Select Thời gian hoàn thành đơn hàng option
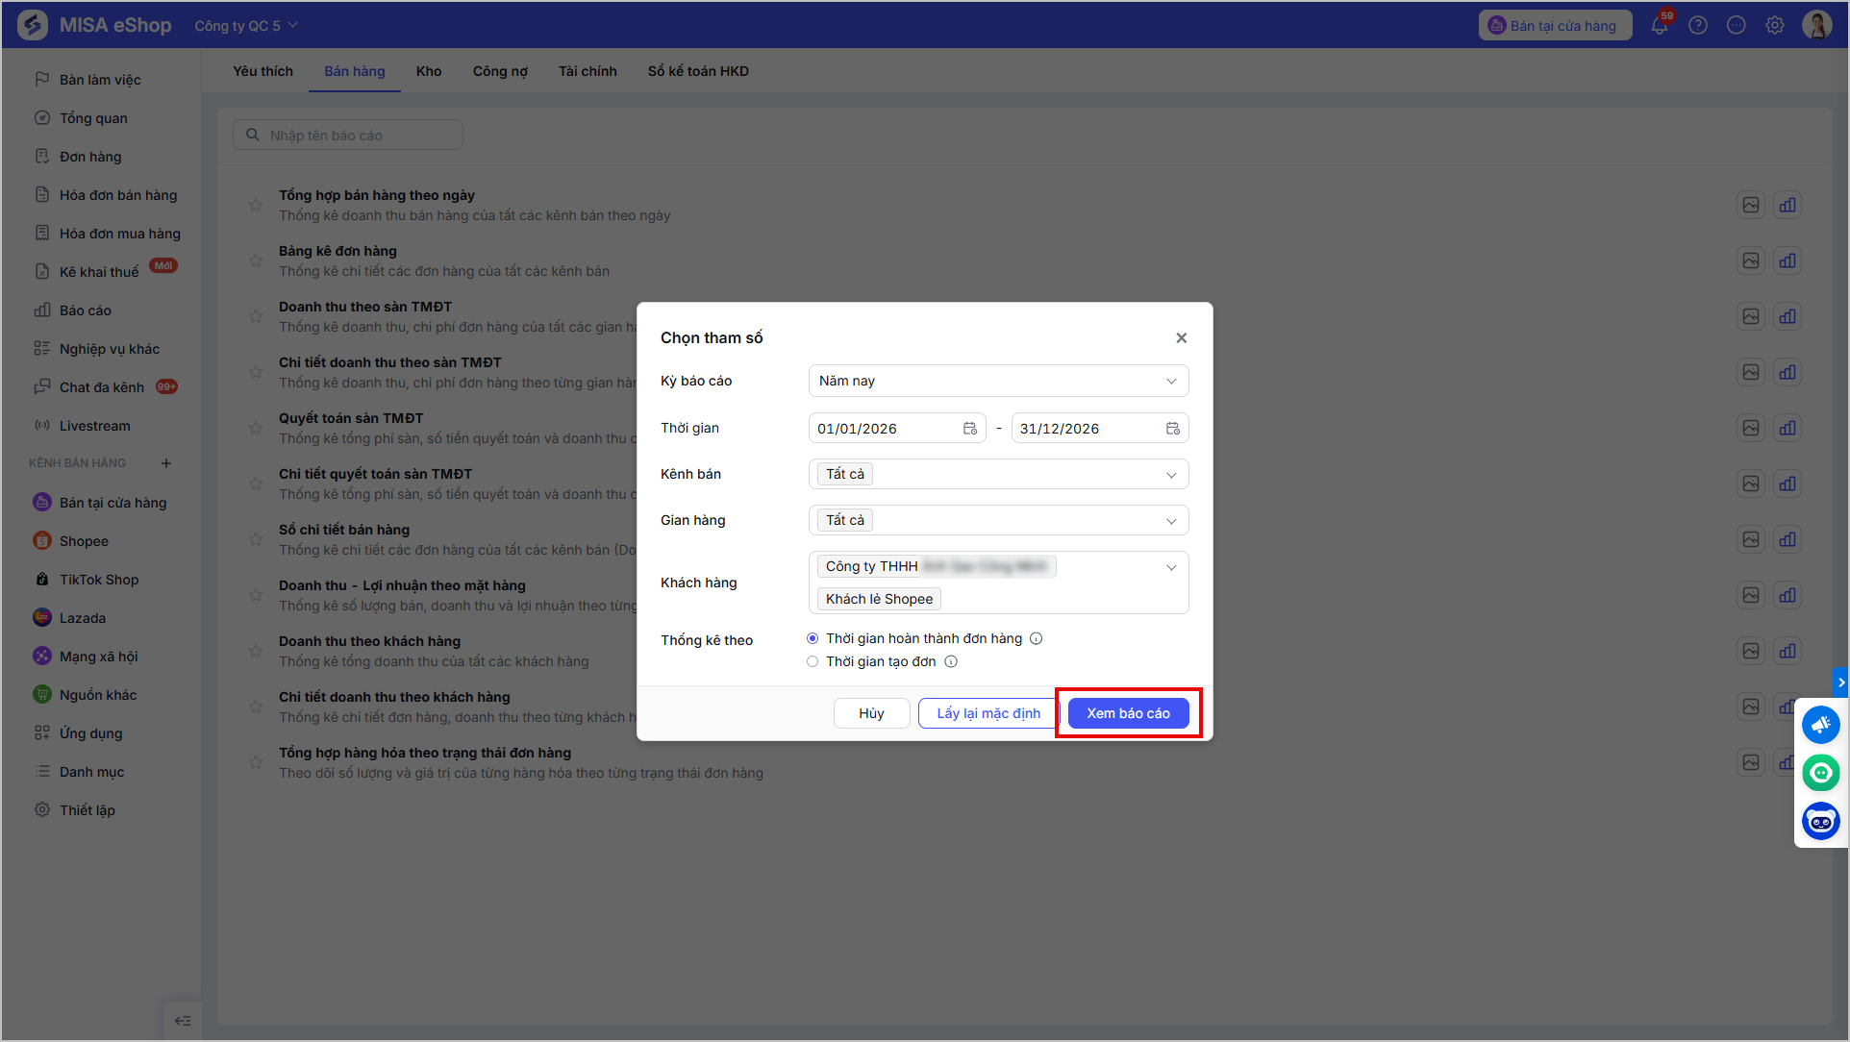Image resolution: width=1850 pixels, height=1042 pixels. [812, 638]
